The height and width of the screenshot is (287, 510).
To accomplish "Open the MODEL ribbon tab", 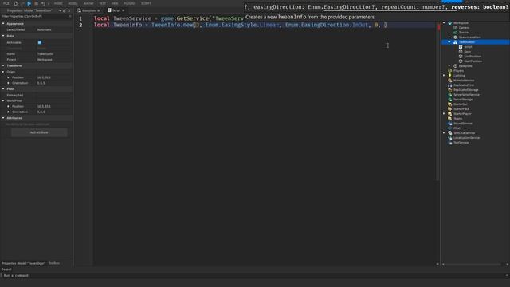I will click(x=73, y=3).
